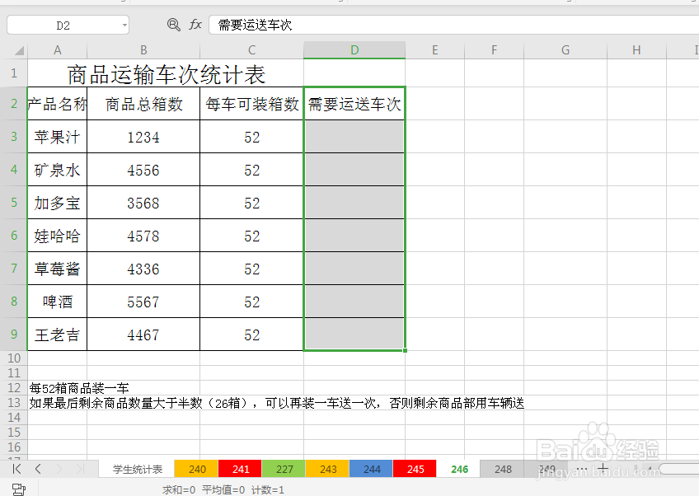Image resolution: width=699 pixels, height=496 pixels.
Task: Select column A header
Action: tap(58, 50)
